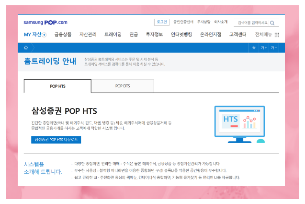This screenshot has height=204, width=305.
Task: Open the 연금 menu
Action: click(134, 35)
